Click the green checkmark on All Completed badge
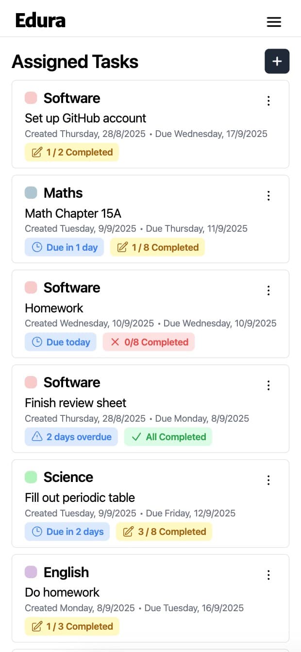301x652 pixels. (x=136, y=437)
